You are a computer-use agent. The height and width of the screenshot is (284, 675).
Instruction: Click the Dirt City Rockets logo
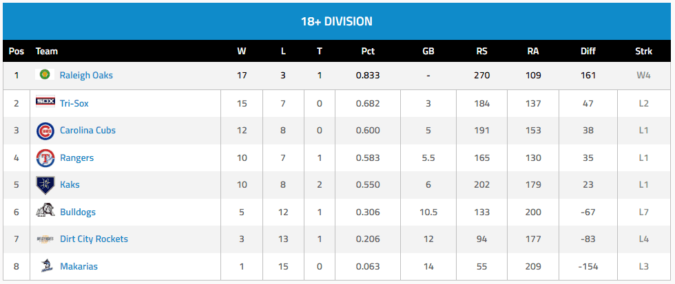[x=45, y=239]
